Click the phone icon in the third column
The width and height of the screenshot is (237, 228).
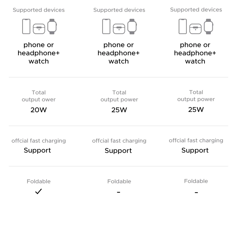[x=183, y=26]
